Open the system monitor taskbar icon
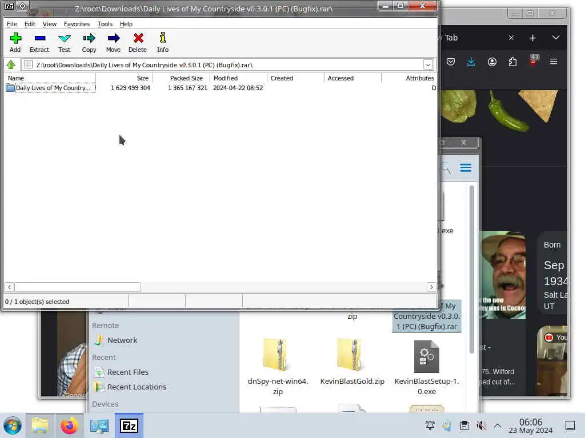This screenshot has height=438, width=585. (99, 425)
